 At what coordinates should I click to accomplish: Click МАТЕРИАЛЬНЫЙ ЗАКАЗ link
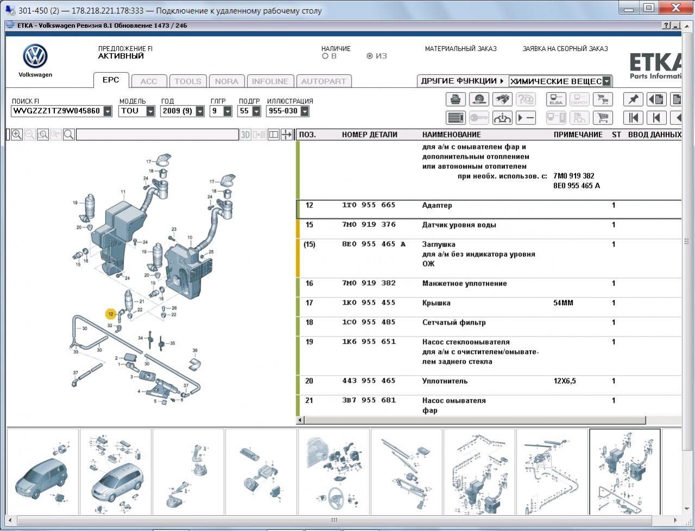point(461,49)
